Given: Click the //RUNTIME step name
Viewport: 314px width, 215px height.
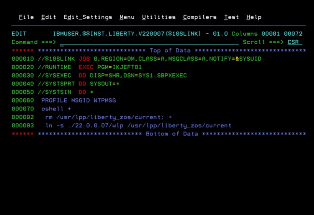Looking at the screenshot, I should click(x=54, y=67).
